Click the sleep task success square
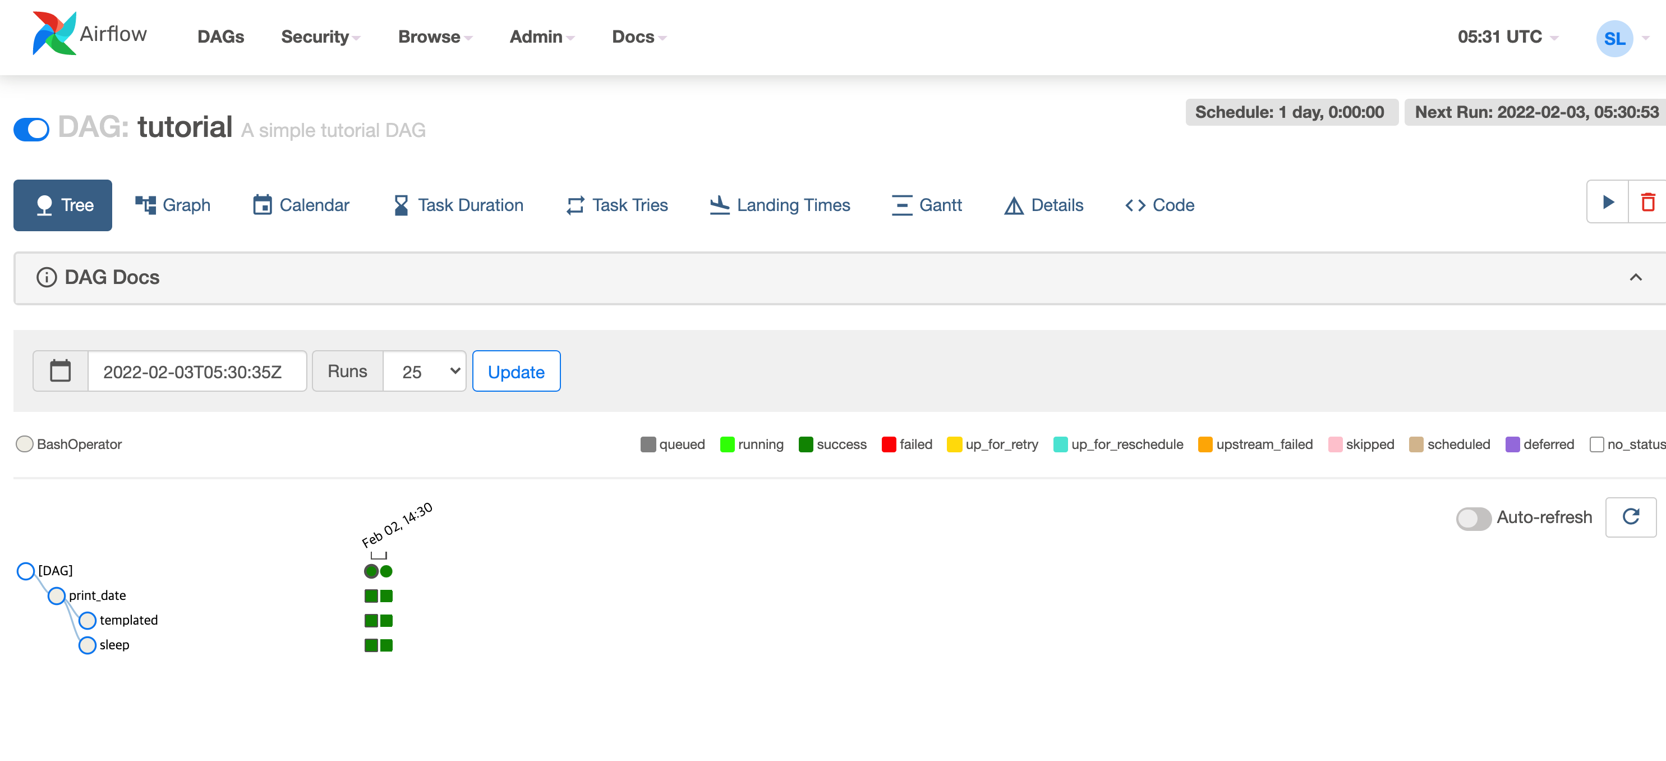 click(371, 645)
